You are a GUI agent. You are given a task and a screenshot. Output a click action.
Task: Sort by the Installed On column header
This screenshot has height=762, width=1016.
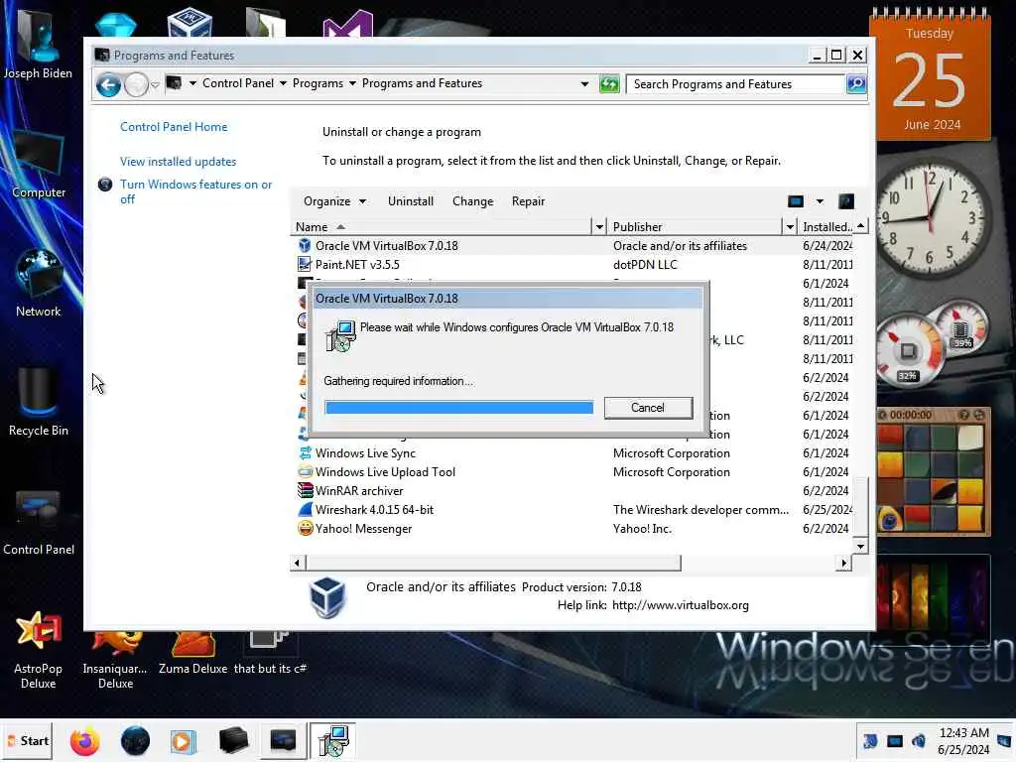(826, 227)
